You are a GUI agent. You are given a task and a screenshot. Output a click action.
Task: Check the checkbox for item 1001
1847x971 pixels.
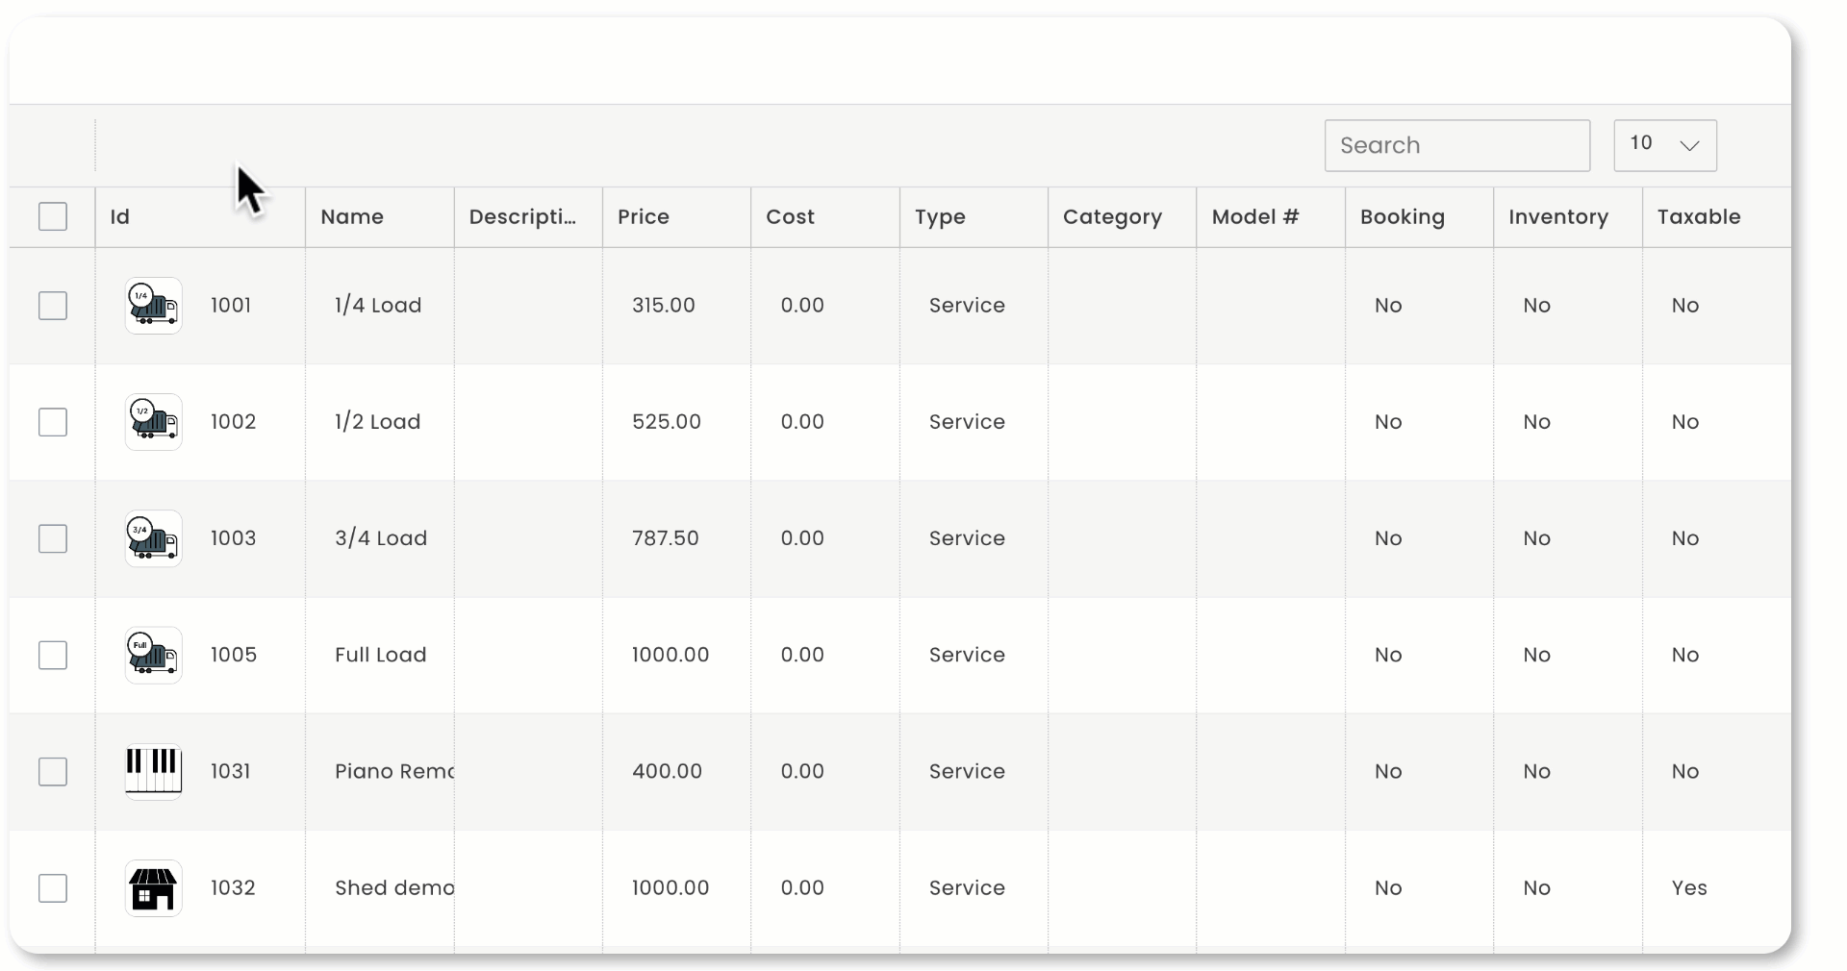(x=53, y=305)
